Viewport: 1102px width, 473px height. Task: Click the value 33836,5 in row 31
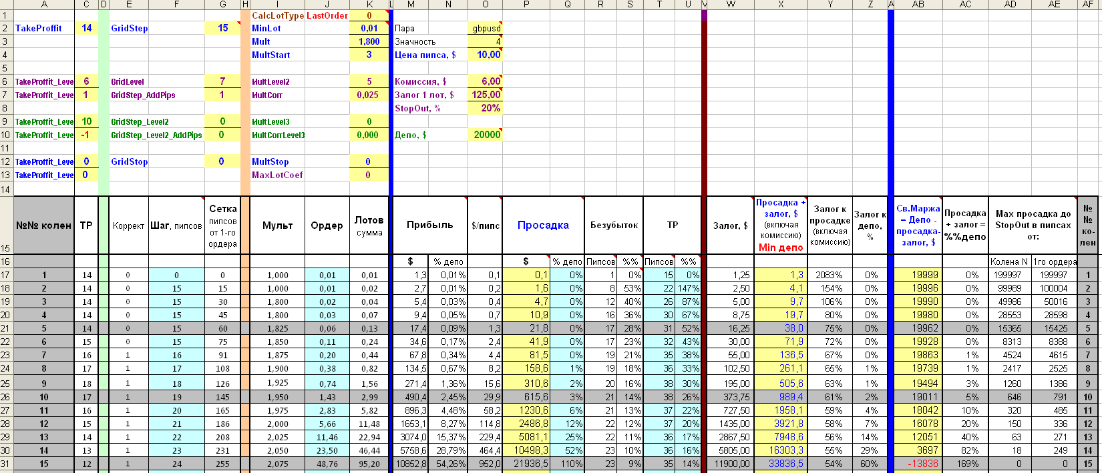coord(781,464)
